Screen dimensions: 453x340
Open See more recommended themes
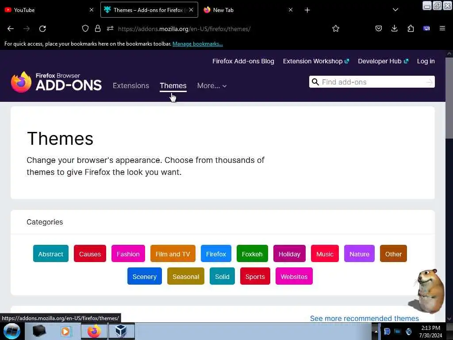tap(365, 318)
